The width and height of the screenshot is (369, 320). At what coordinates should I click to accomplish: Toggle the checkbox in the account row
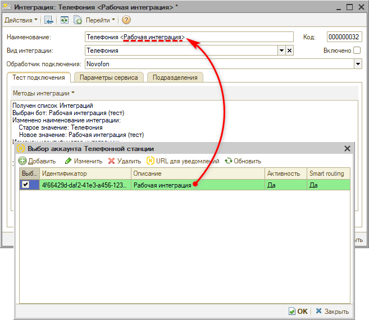pyautogui.click(x=25, y=185)
